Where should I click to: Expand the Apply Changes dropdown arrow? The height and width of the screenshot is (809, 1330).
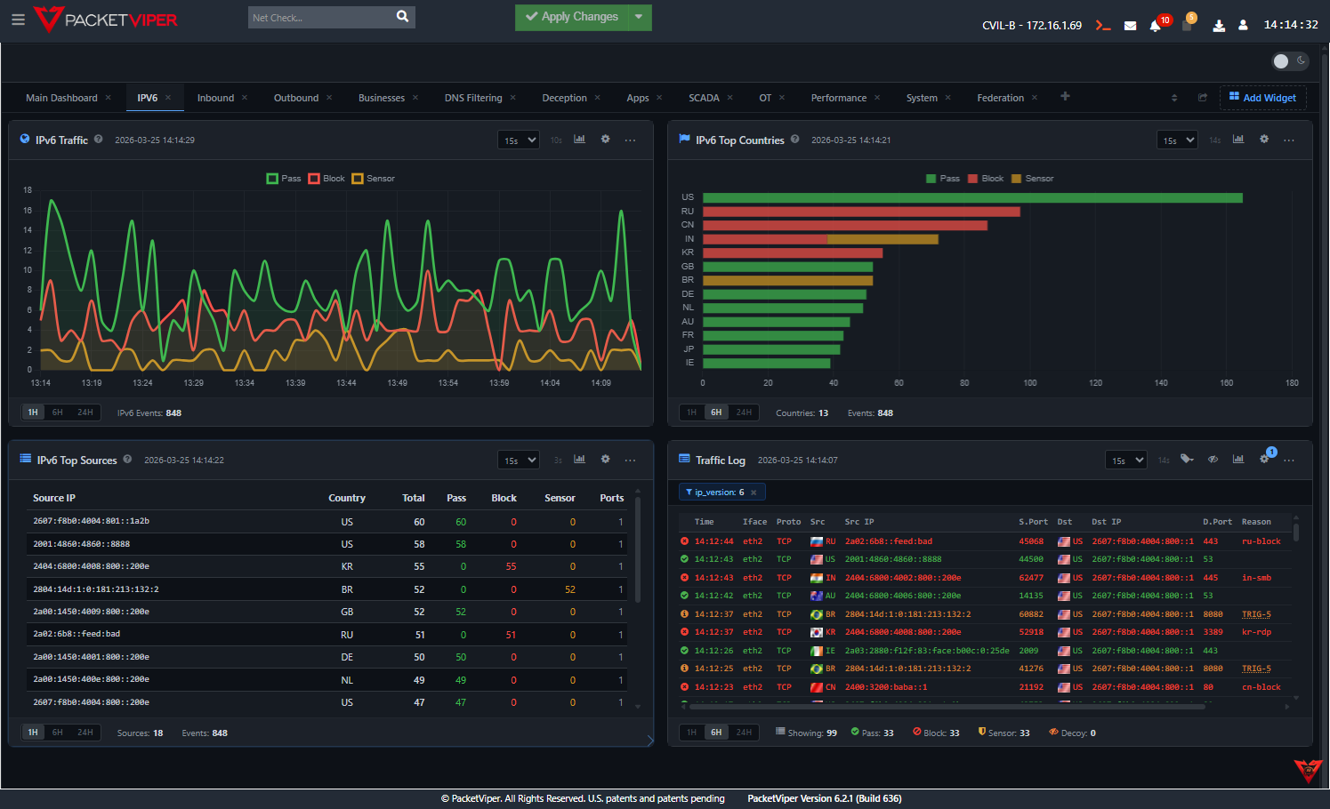tap(640, 17)
